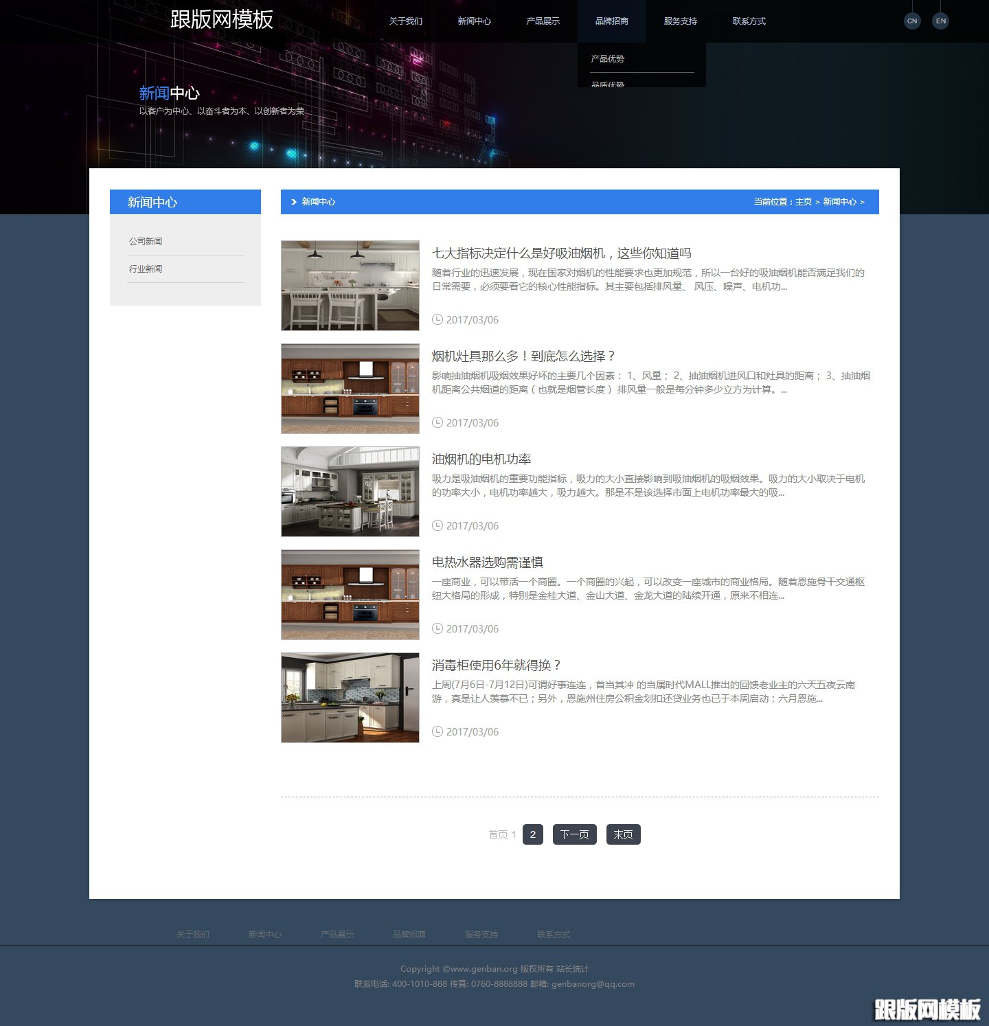Go to page 2 of news listing

[x=532, y=834]
